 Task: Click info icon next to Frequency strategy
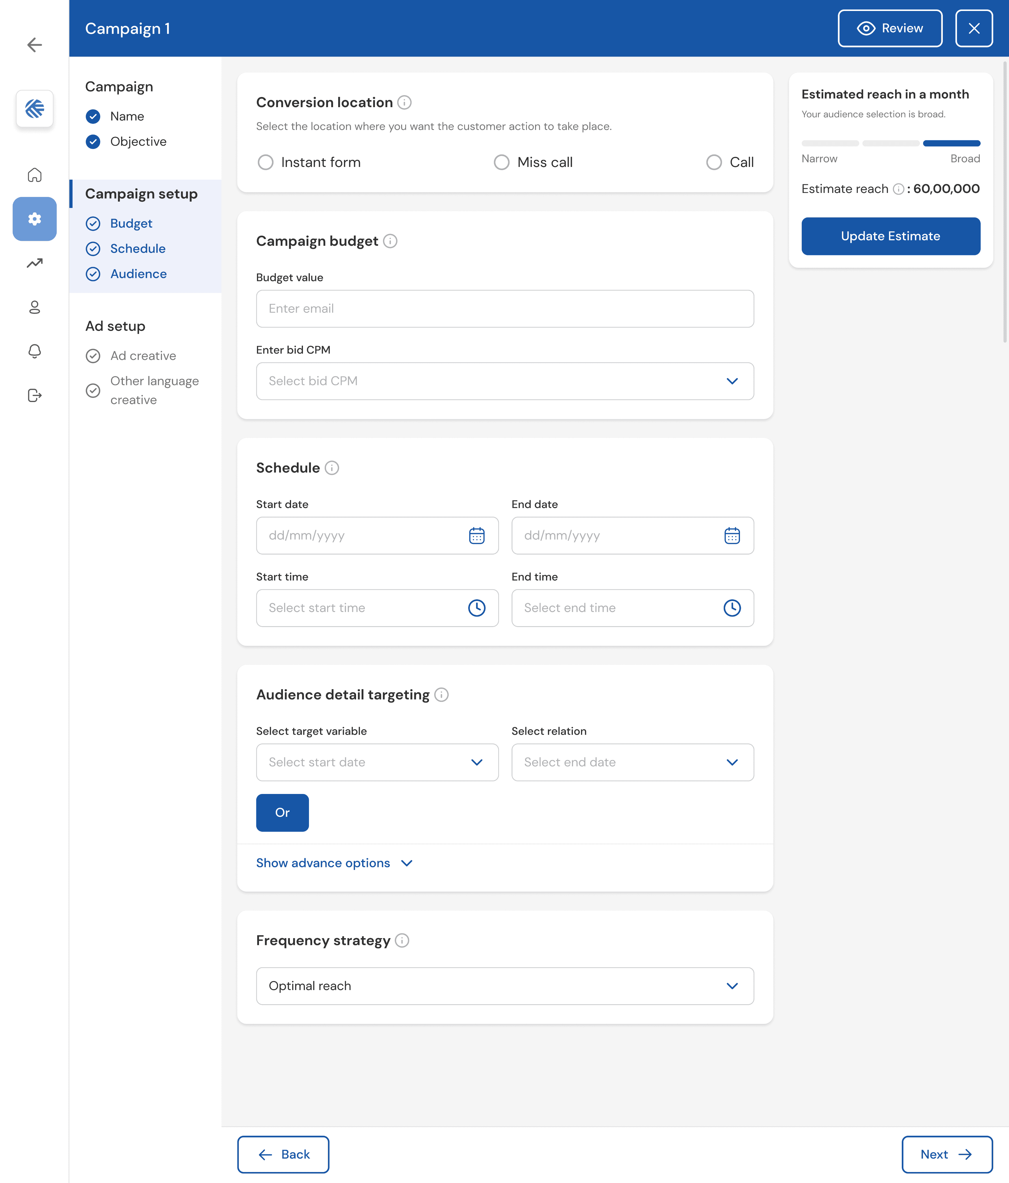pos(402,940)
